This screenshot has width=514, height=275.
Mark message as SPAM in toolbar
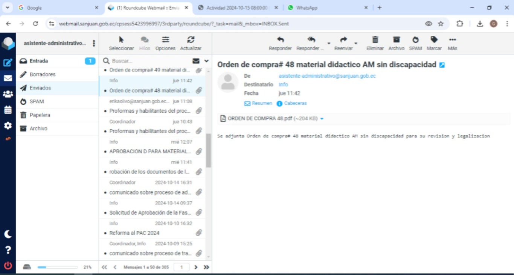[x=415, y=43]
